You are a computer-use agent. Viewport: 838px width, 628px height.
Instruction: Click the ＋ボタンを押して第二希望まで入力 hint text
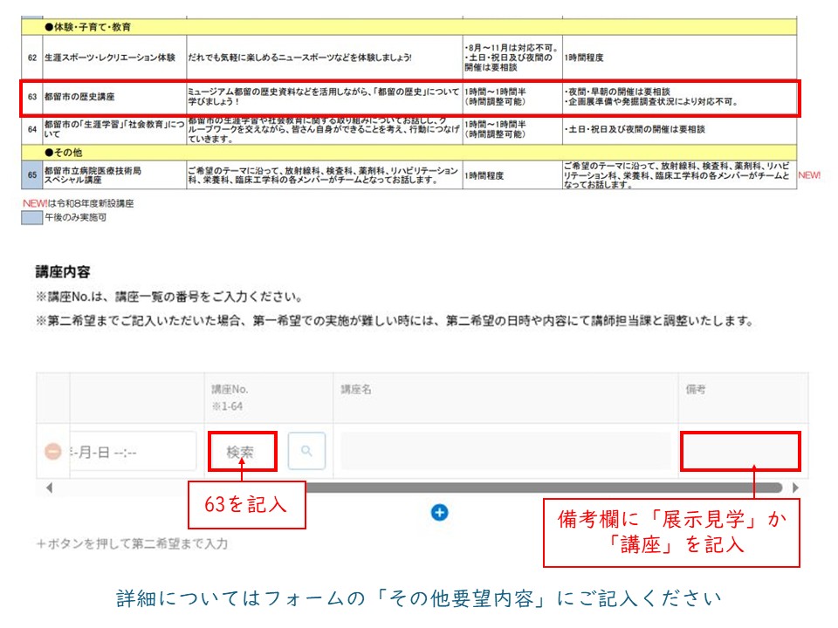pyautogui.click(x=132, y=543)
